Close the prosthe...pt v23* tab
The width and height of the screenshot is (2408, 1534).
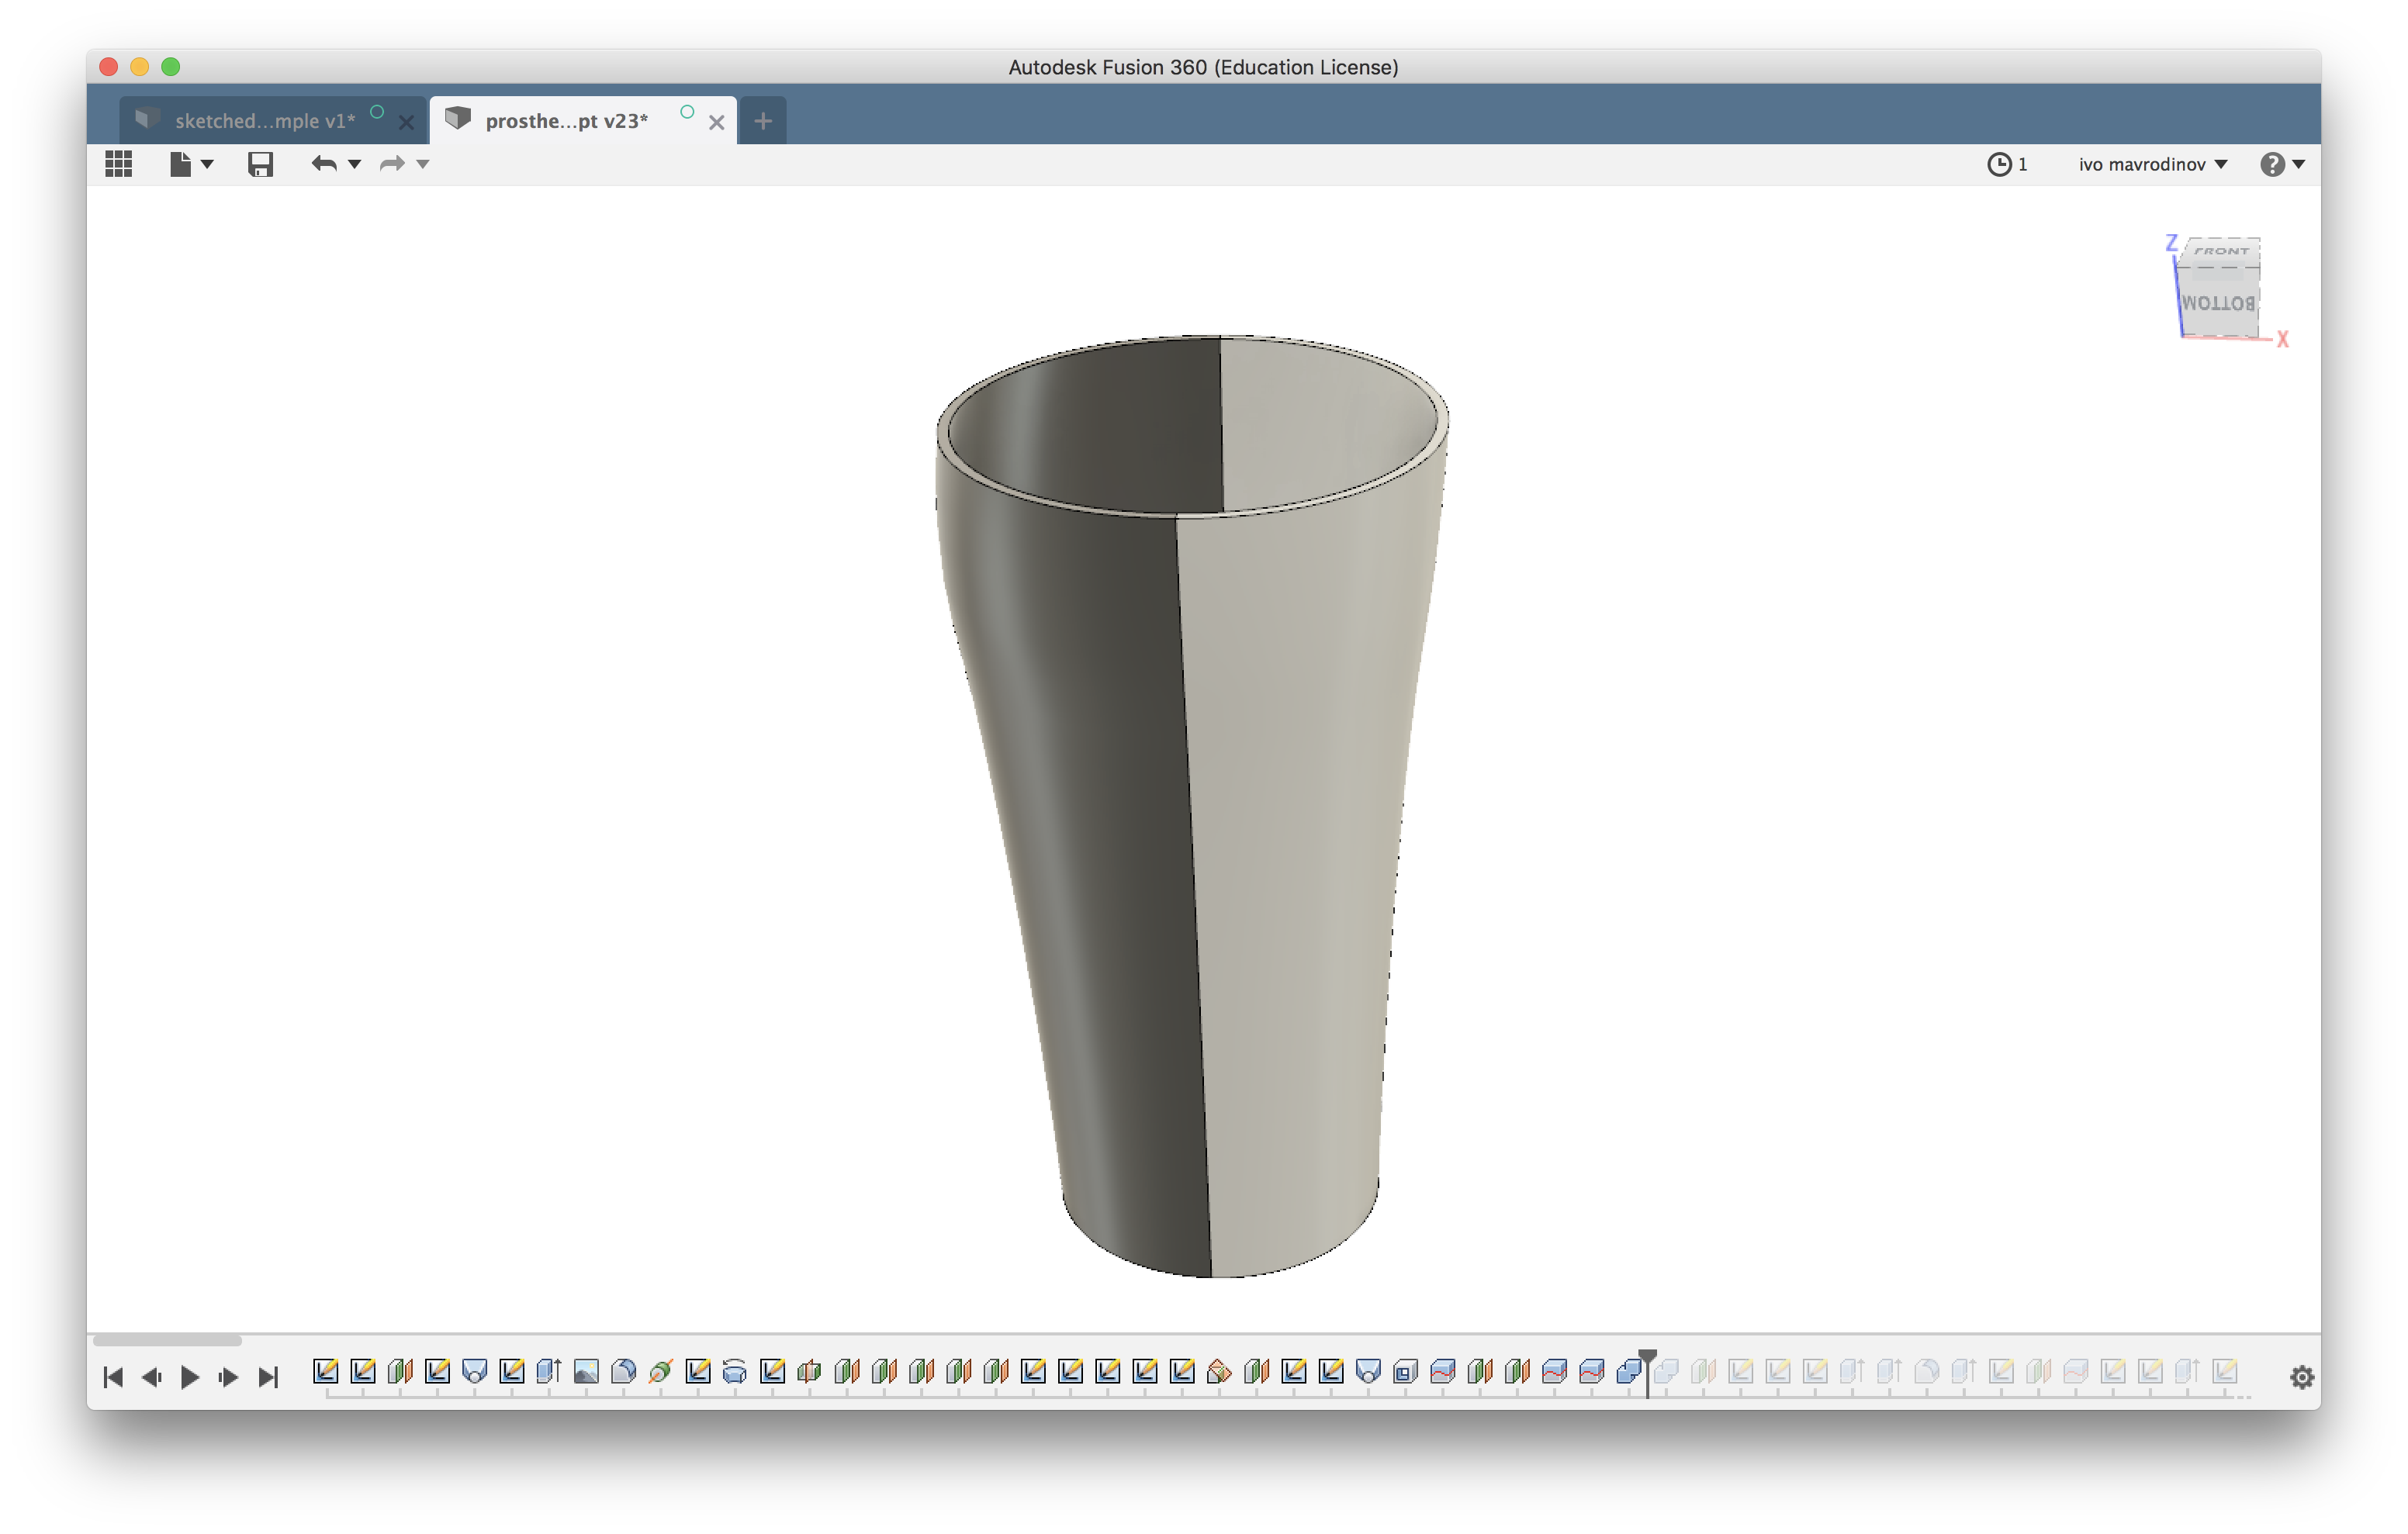click(716, 122)
